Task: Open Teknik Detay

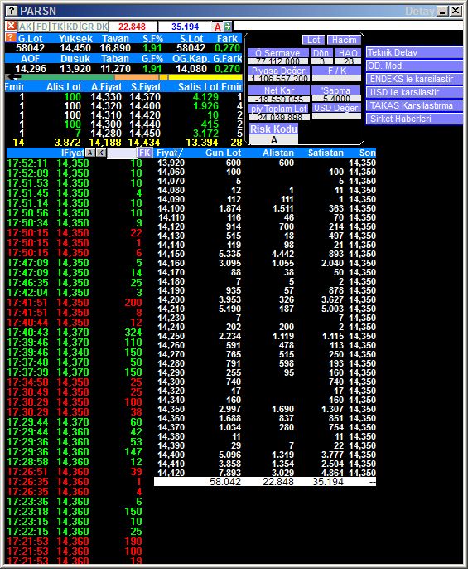Action: click(415, 52)
